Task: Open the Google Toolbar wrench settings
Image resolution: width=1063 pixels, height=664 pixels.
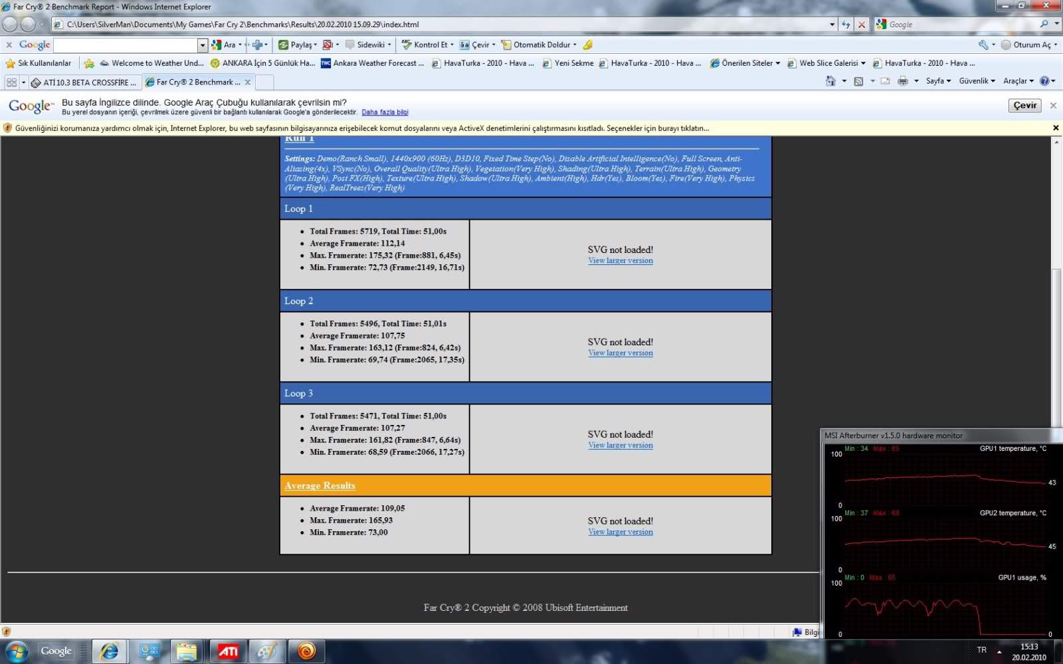Action: tap(983, 44)
